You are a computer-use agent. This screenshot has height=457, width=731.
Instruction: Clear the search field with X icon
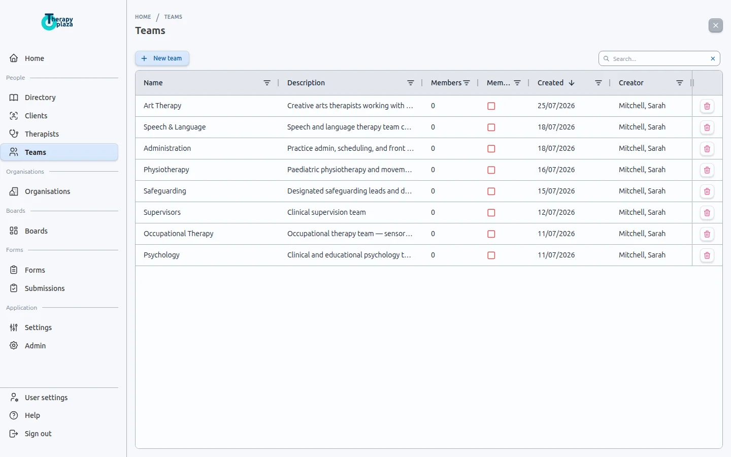(x=713, y=59)
